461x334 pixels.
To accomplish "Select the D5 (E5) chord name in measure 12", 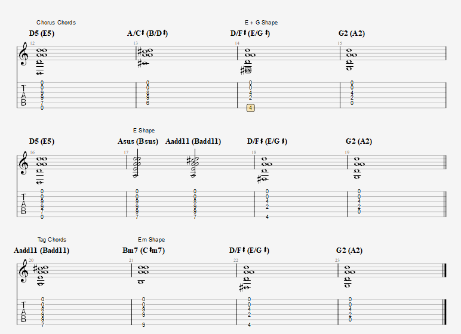I will (x=42, y=33).
